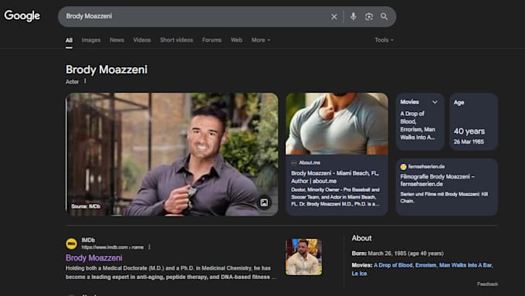The image size is (525, 296).
Task: Click the About.me source favicon
Action: (293, 163)
